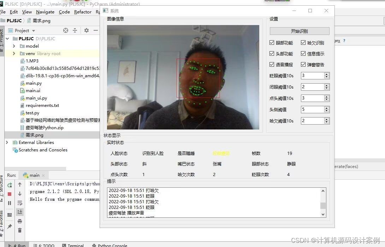Screen dimensions: 385x247
Task: Expand the venv library root folder
Action: click(x=14, y=54)
